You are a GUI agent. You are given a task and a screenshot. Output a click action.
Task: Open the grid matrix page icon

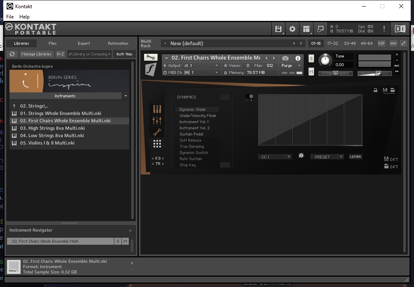tap(157, 144)
